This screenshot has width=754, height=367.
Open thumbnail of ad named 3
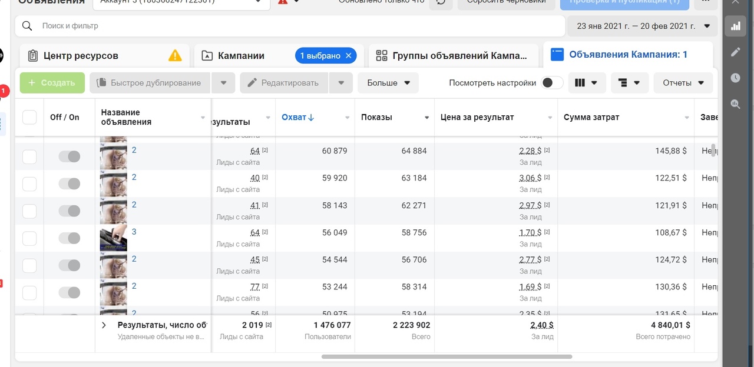click(114, 238)
